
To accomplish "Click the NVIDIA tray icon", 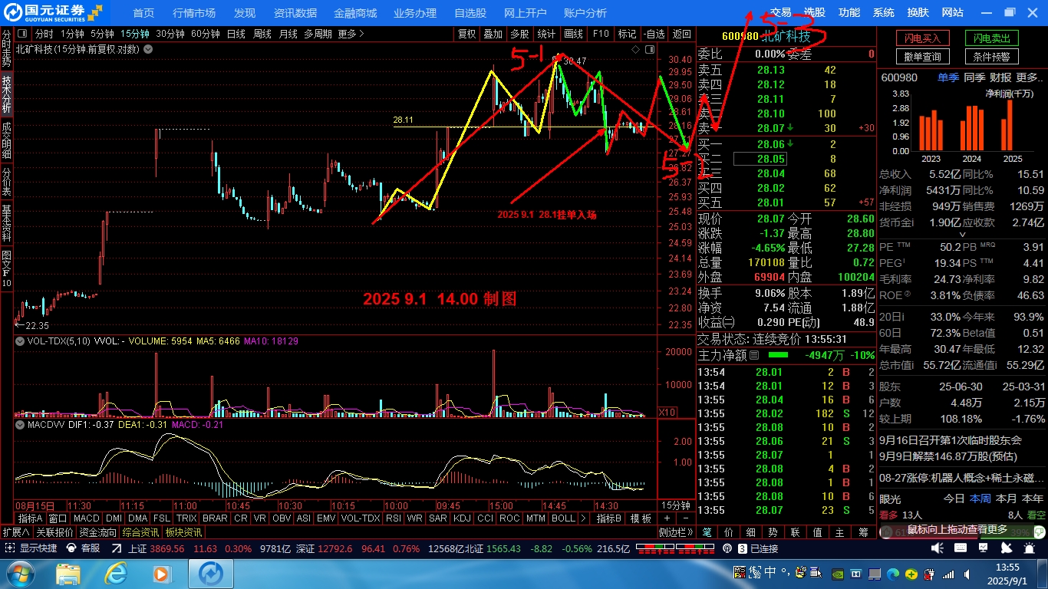I will 838,574.
